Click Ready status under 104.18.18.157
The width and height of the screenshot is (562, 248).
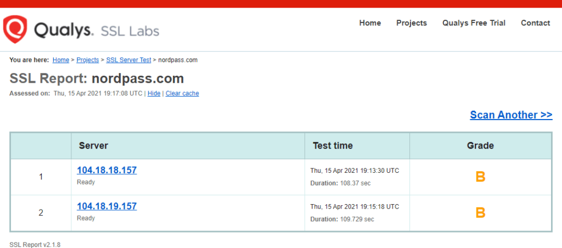pyautogui.click(x=86, y=182)
